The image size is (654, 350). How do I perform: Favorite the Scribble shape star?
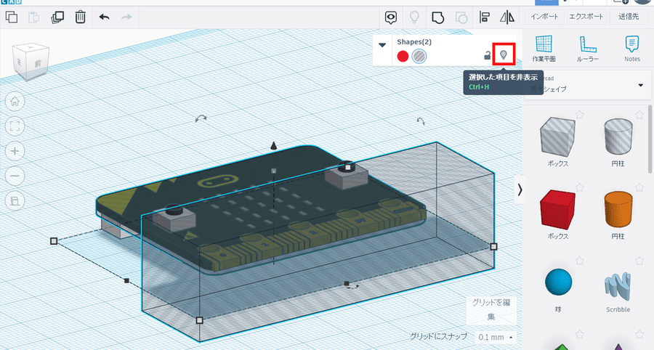[x=639, y=261]
